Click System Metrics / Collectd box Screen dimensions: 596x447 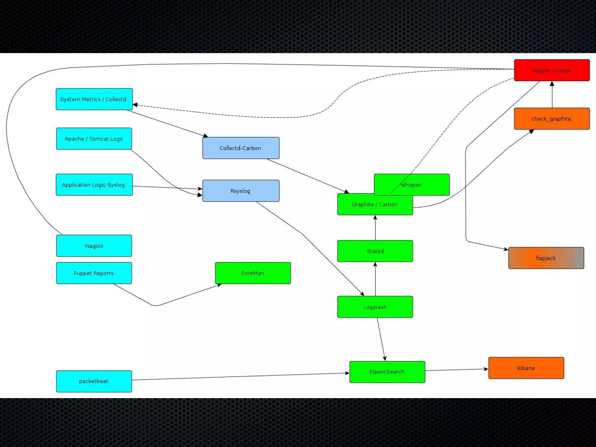(94, 99)
